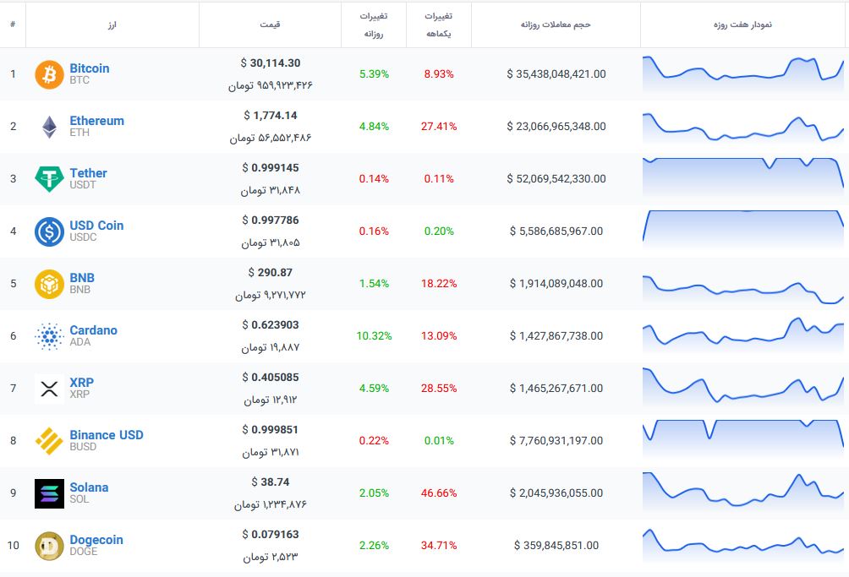Viewport: 849px width, 577px height.
Task: Select Bitcoin price $ 30,114.30
Action: click(271, 63)
